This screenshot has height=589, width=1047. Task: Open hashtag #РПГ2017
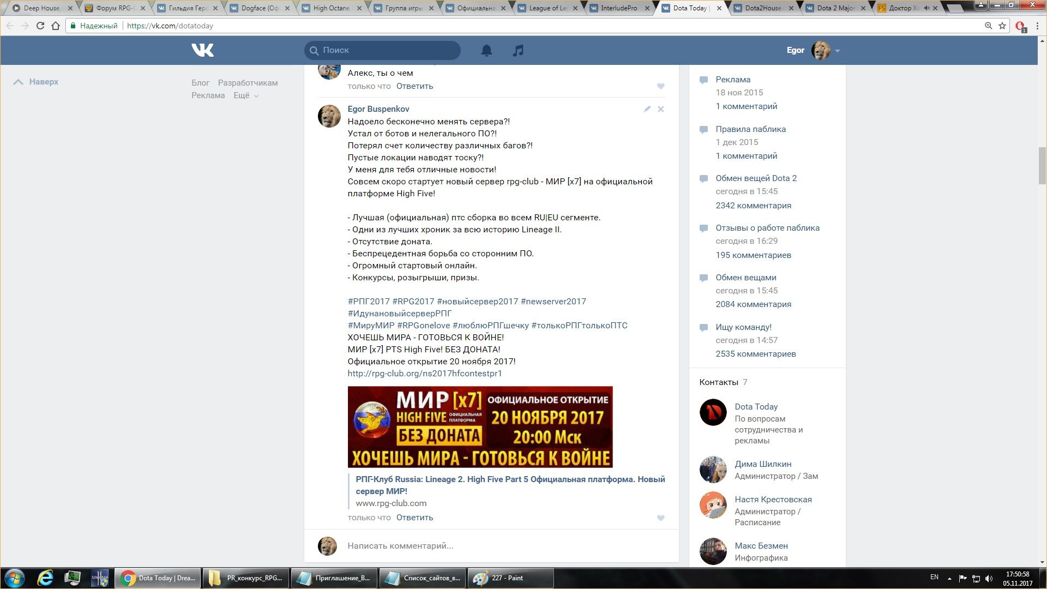369,302
